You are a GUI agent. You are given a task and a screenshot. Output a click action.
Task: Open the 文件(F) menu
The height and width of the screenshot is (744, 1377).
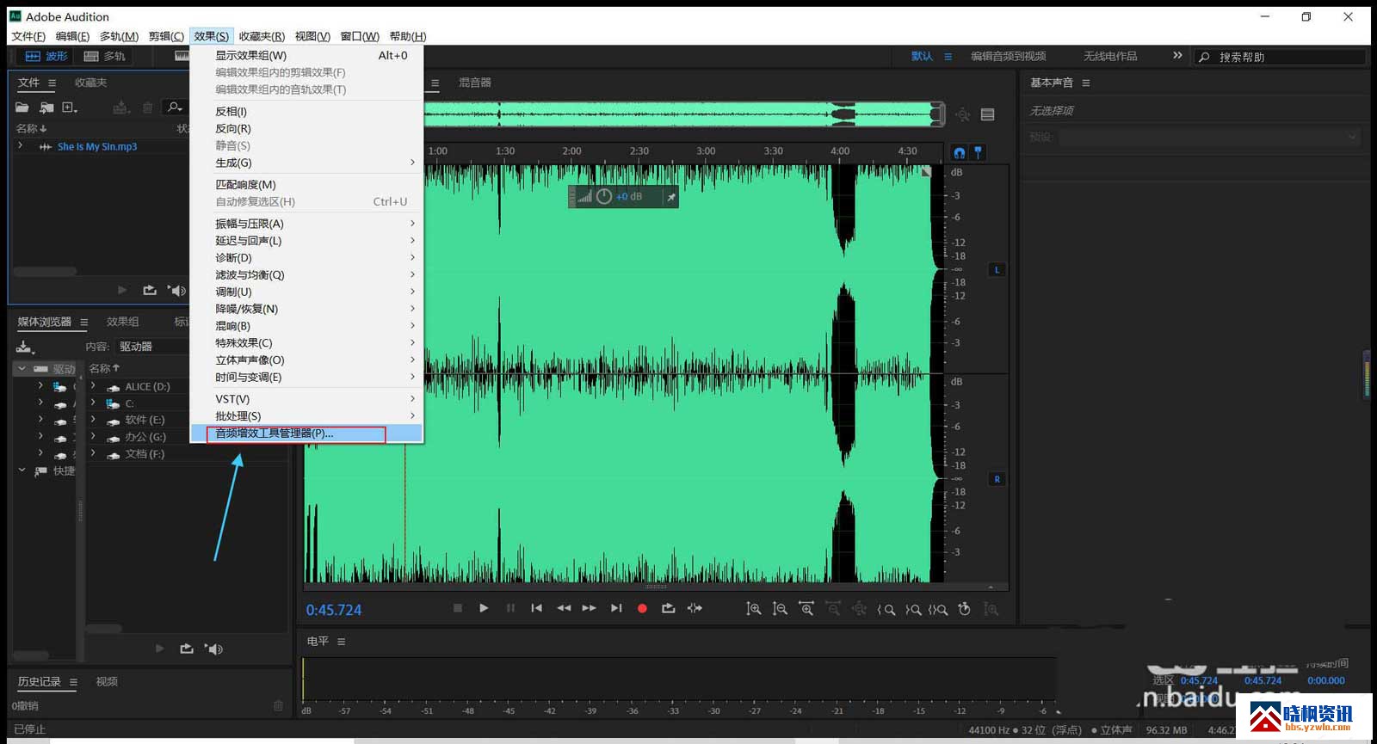coord(28,36)
